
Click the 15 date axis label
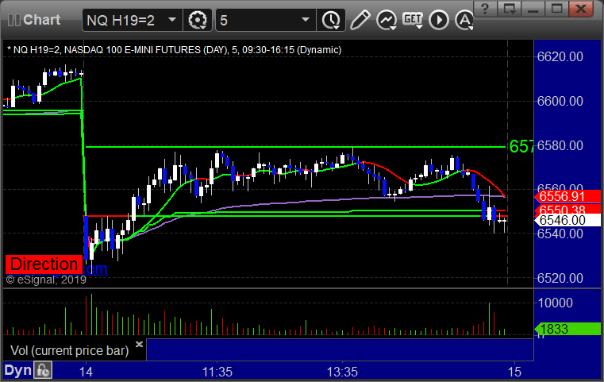[x=514, y=372]
